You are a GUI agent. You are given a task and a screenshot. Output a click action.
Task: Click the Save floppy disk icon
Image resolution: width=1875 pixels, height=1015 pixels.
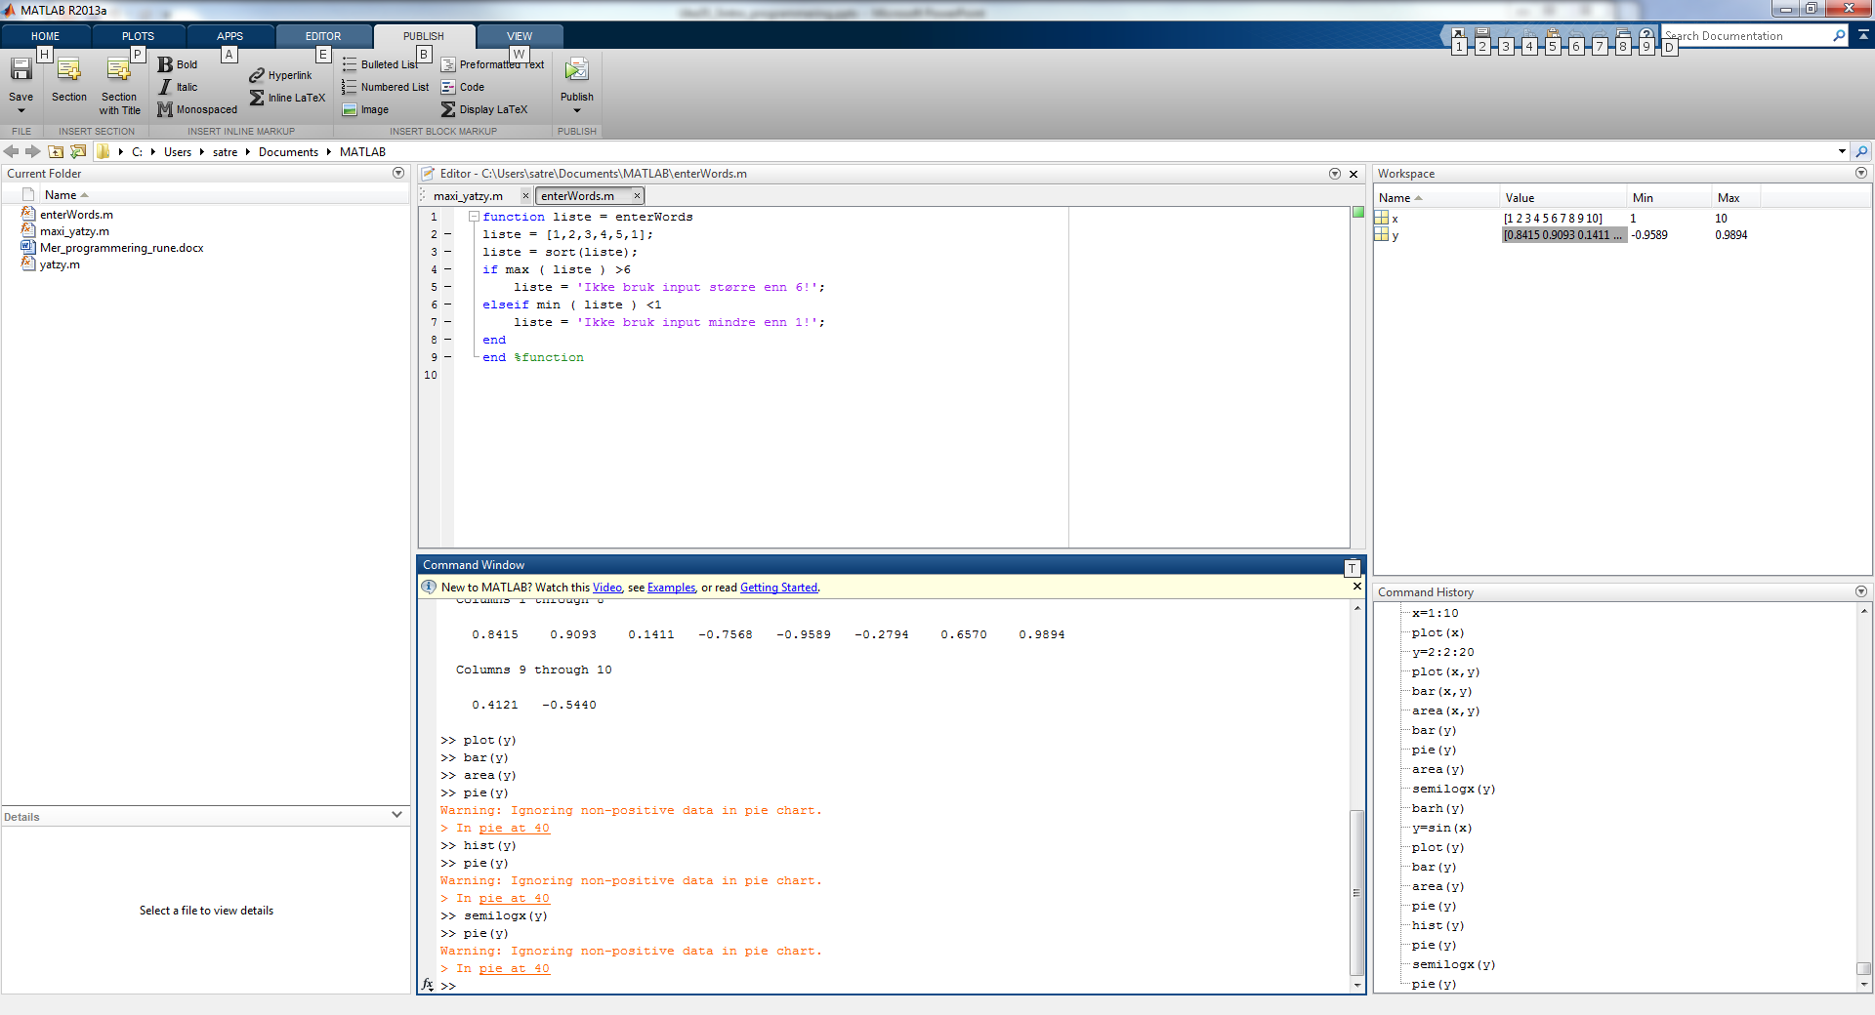coord(21,70)
